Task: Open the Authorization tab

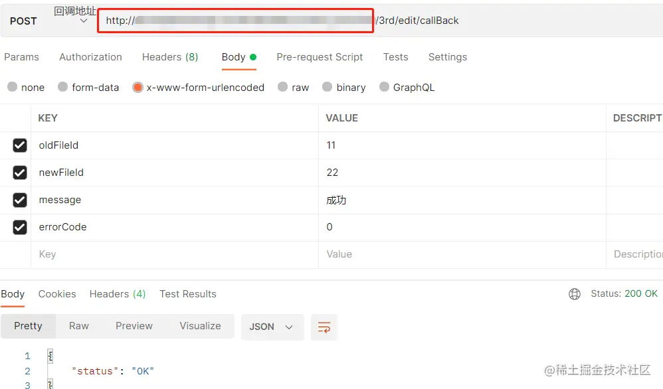Action: tap(90, 57)
